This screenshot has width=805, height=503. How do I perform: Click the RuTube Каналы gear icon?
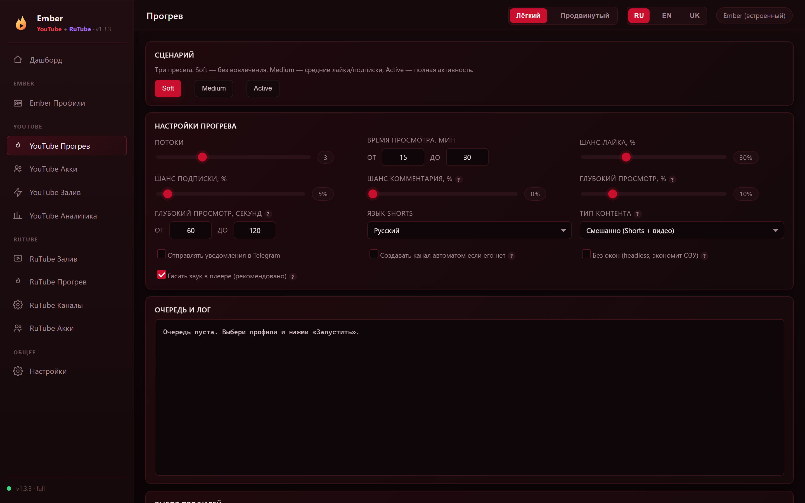tap(18, 305)
